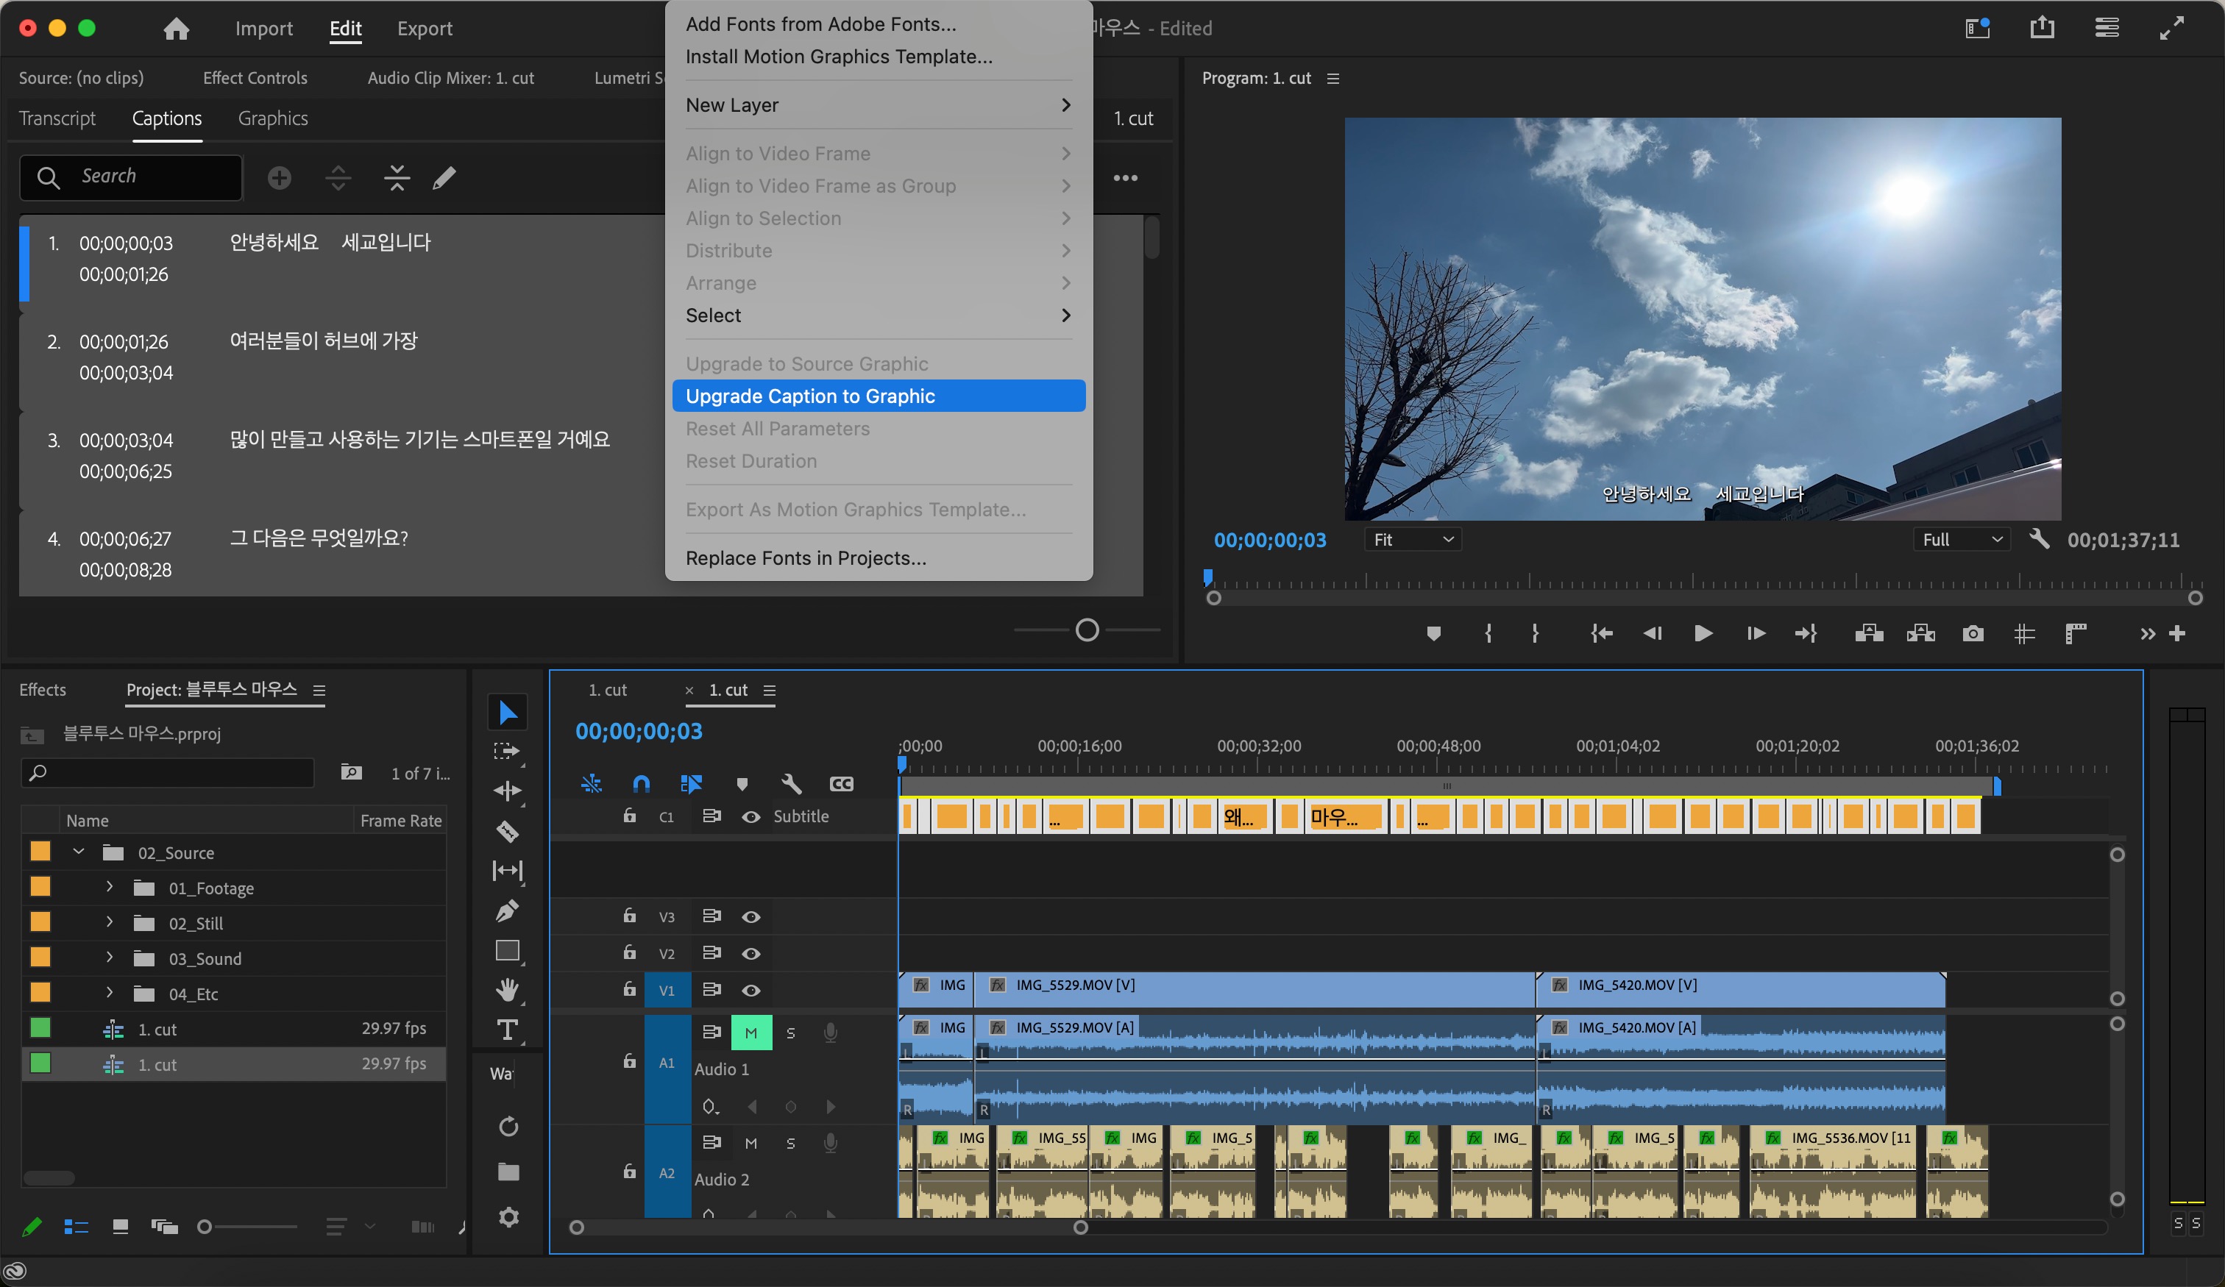Play the program monitor
The height and width of the screenshot is (1287, 2225).
(x=1703, y=634)
